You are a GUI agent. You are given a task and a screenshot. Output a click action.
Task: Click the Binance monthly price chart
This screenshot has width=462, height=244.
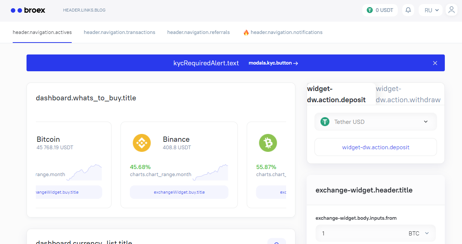tap(210, 172)
